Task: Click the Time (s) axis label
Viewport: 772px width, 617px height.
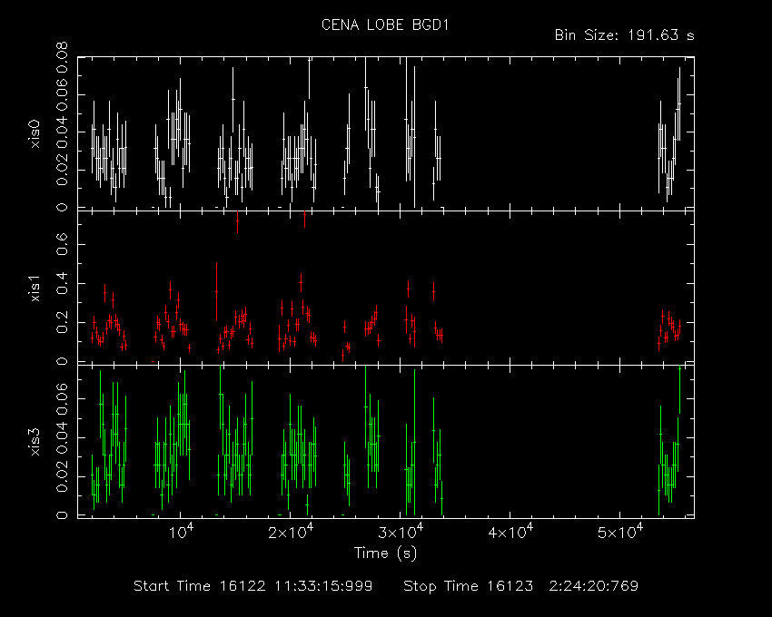Action: click(x=385, y=553)
